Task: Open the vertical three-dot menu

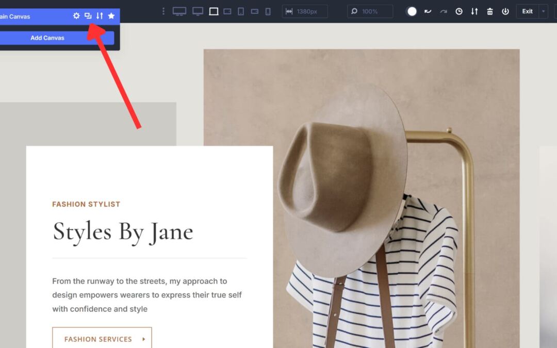Action: coord(163,11)
